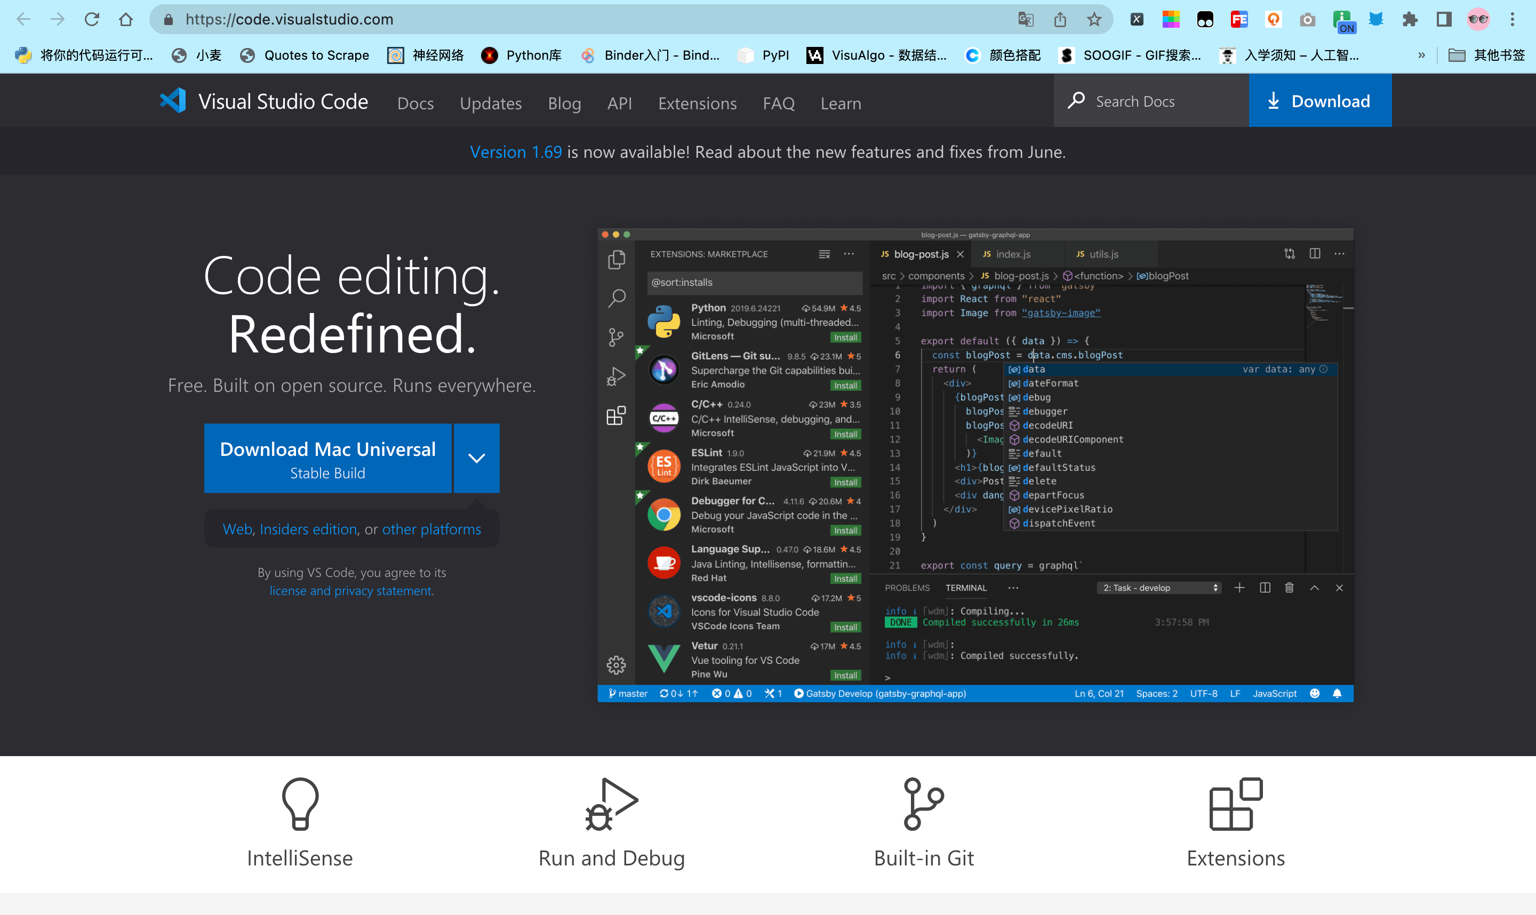Open the VisuAlgo bookmark

(876, 55)
